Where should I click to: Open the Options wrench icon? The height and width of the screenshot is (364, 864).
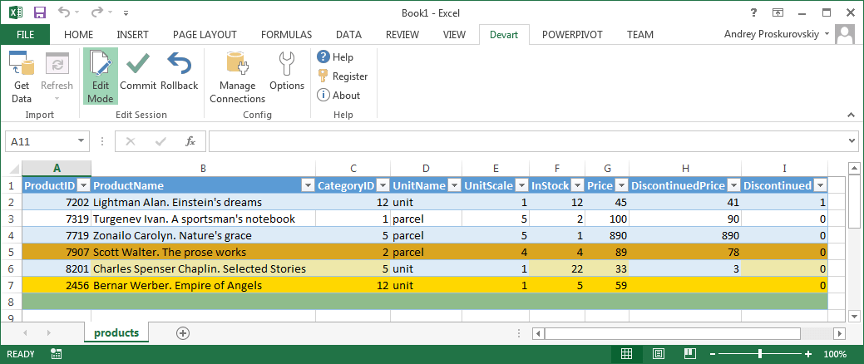[287, 64]
